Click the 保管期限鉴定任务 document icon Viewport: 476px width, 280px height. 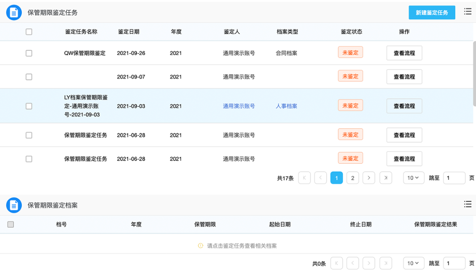(14, 13)
